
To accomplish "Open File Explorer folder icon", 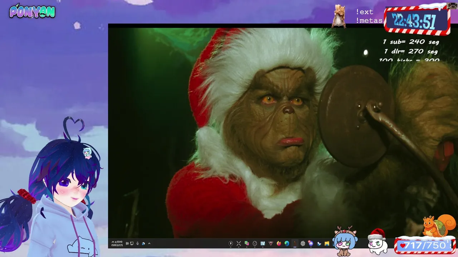I will 327,243.
